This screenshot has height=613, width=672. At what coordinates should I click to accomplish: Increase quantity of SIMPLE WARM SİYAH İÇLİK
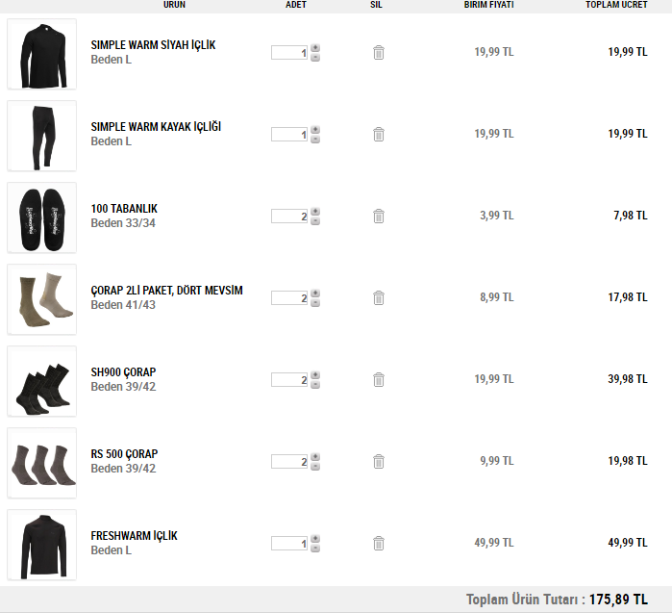pyautogui.click(x=315, y=48)
